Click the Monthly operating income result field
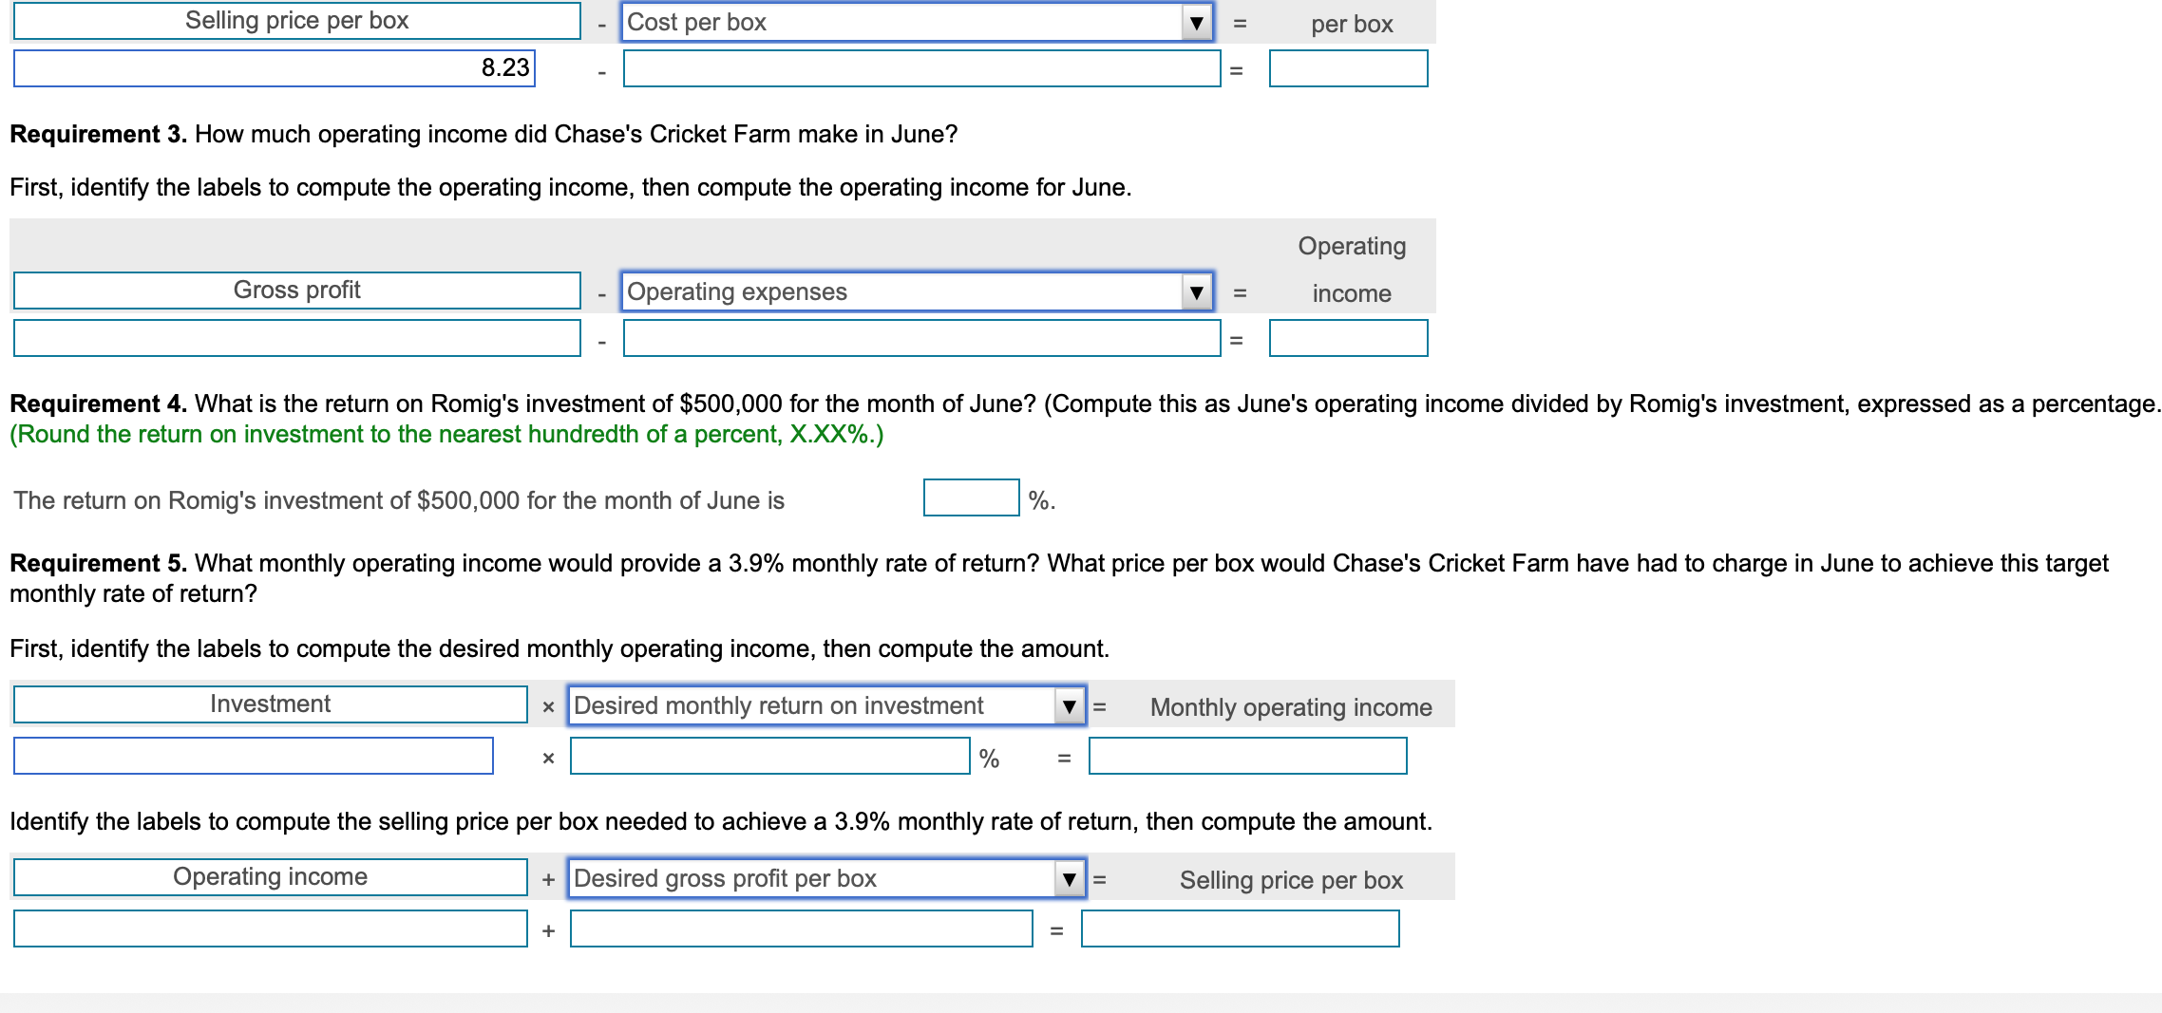 [1247, 757]
